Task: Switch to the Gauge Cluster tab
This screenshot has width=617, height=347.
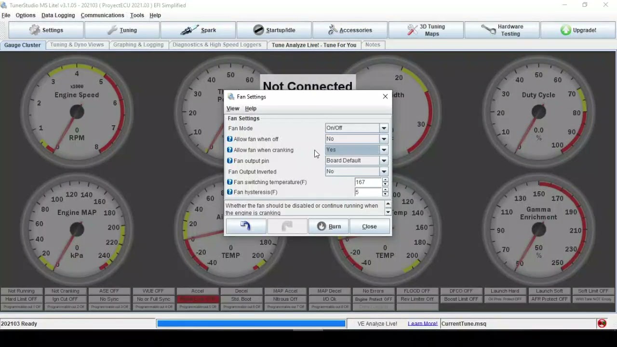Action: [x=23, y=45]
